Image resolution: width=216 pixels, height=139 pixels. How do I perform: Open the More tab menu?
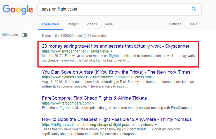point(109,24)
